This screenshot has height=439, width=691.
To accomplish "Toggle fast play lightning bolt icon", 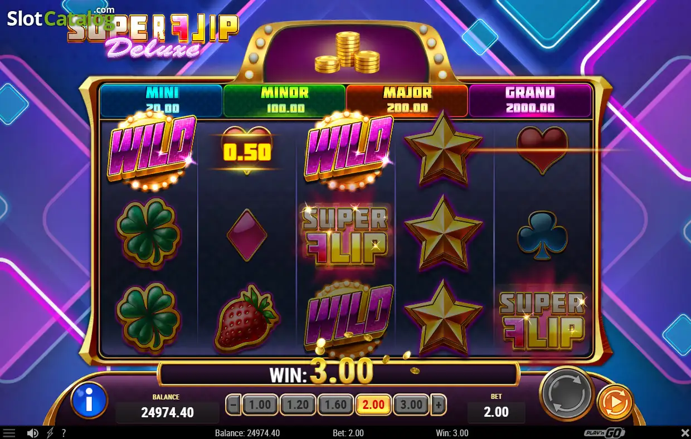I will pos(50,433).
